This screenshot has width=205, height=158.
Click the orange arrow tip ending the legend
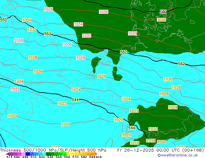pos(96,154)
